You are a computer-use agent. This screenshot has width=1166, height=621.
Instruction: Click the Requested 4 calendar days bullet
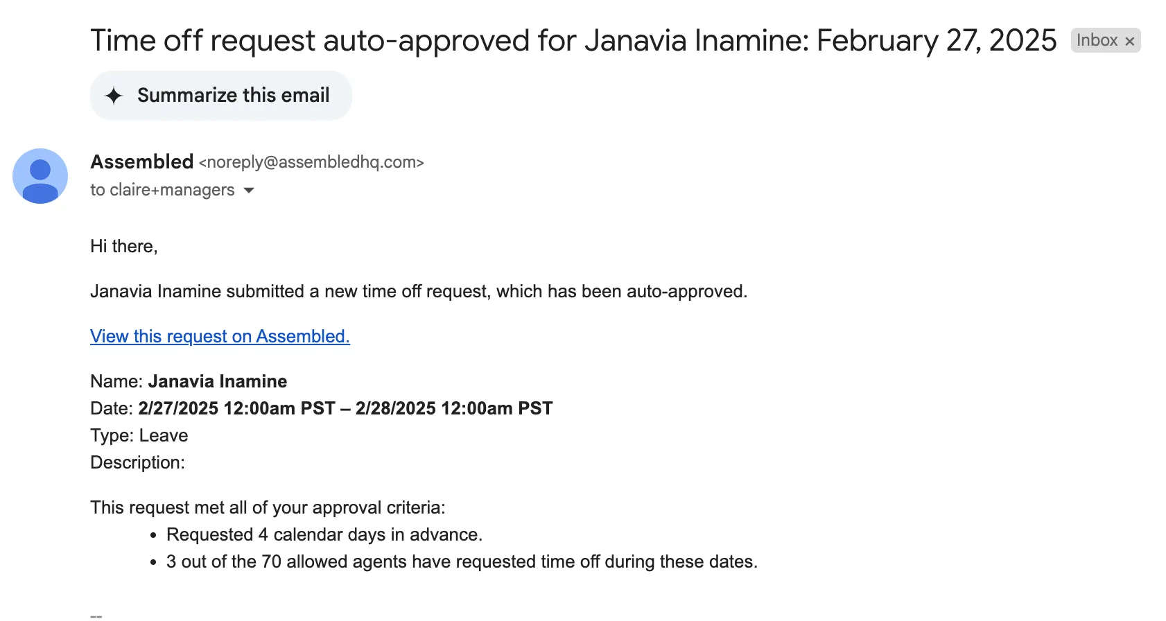[x=324, y=534]
